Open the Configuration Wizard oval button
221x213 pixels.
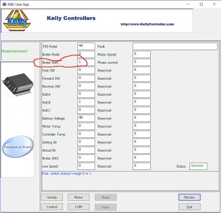18,147
